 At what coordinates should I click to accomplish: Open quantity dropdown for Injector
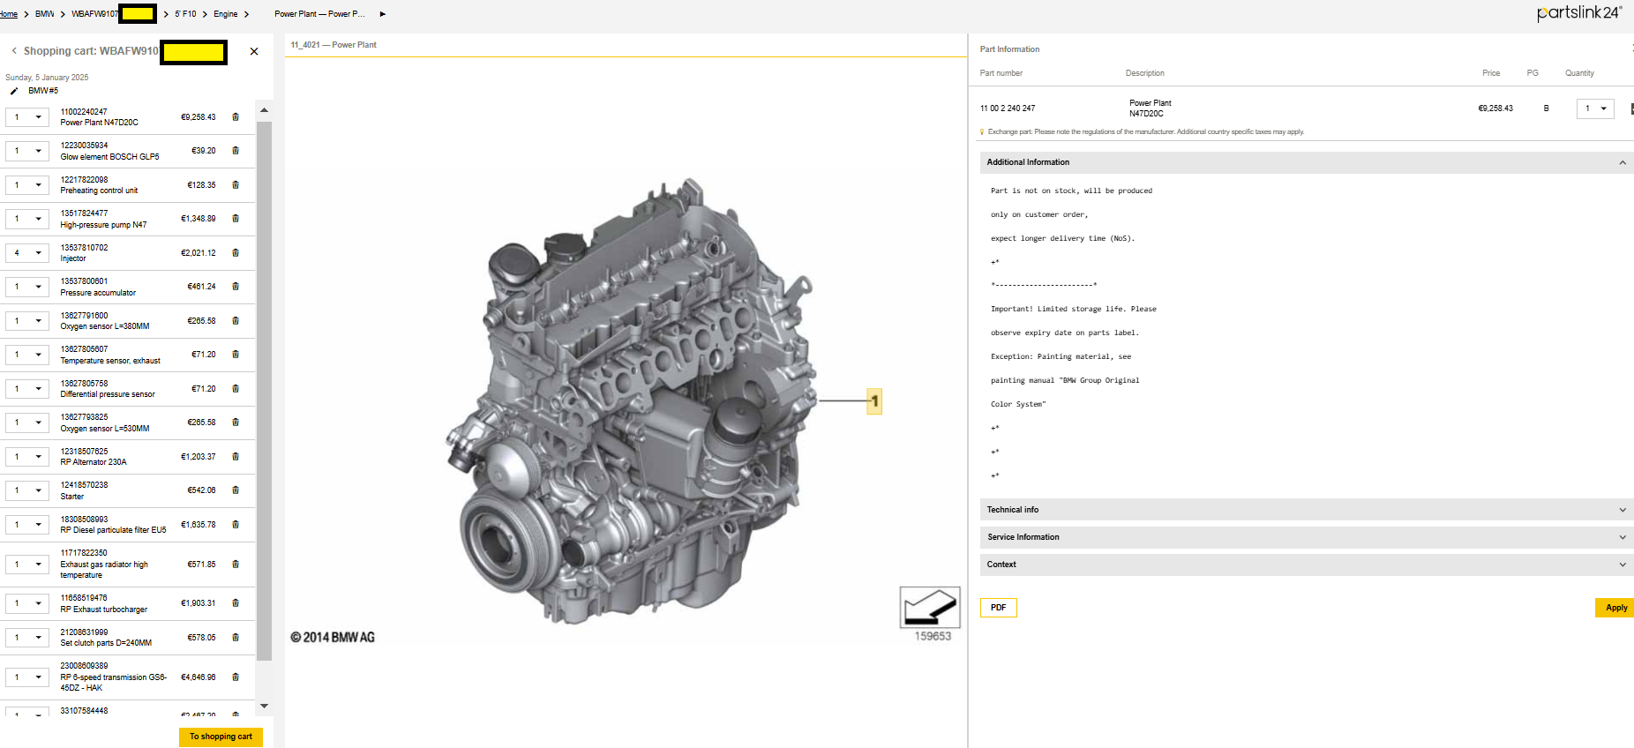point(27,252)
